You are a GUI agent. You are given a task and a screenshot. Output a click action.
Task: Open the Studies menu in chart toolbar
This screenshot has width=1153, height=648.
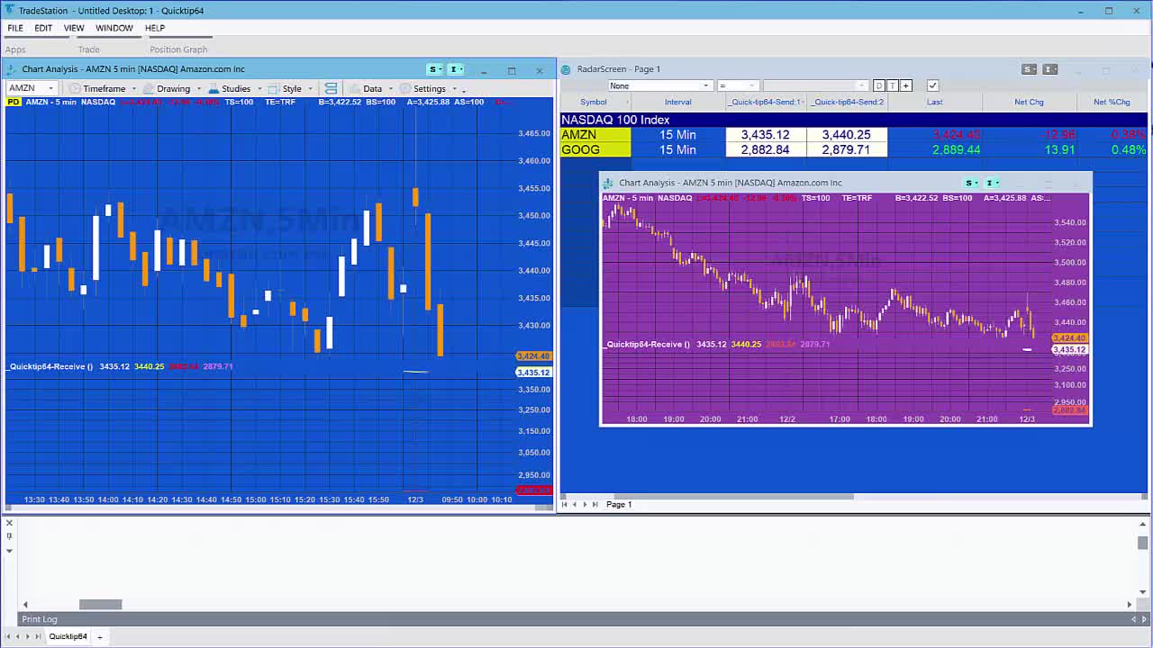click(235, 88)
